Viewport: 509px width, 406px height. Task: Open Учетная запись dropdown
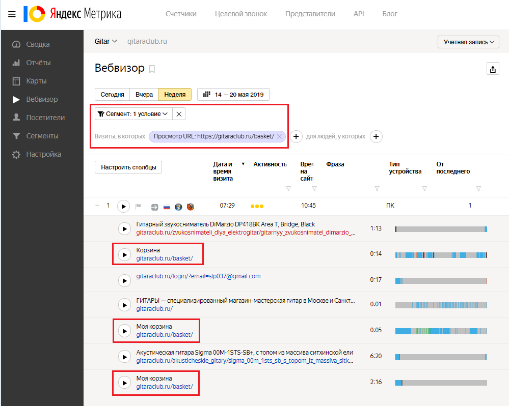click(x=468, y=42)
